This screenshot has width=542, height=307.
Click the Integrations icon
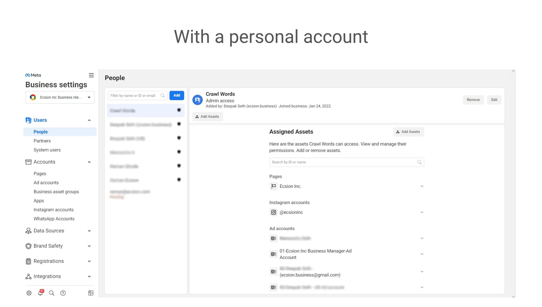[x=28, y=277]
